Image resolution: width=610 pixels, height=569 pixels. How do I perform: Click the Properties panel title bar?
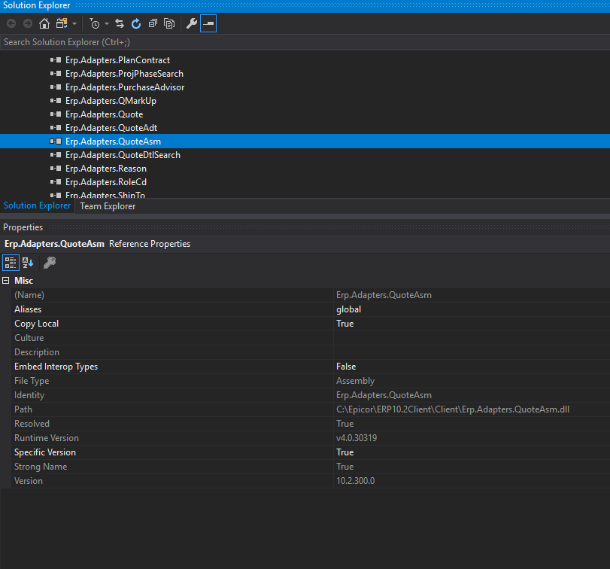[x=305, y=227]
